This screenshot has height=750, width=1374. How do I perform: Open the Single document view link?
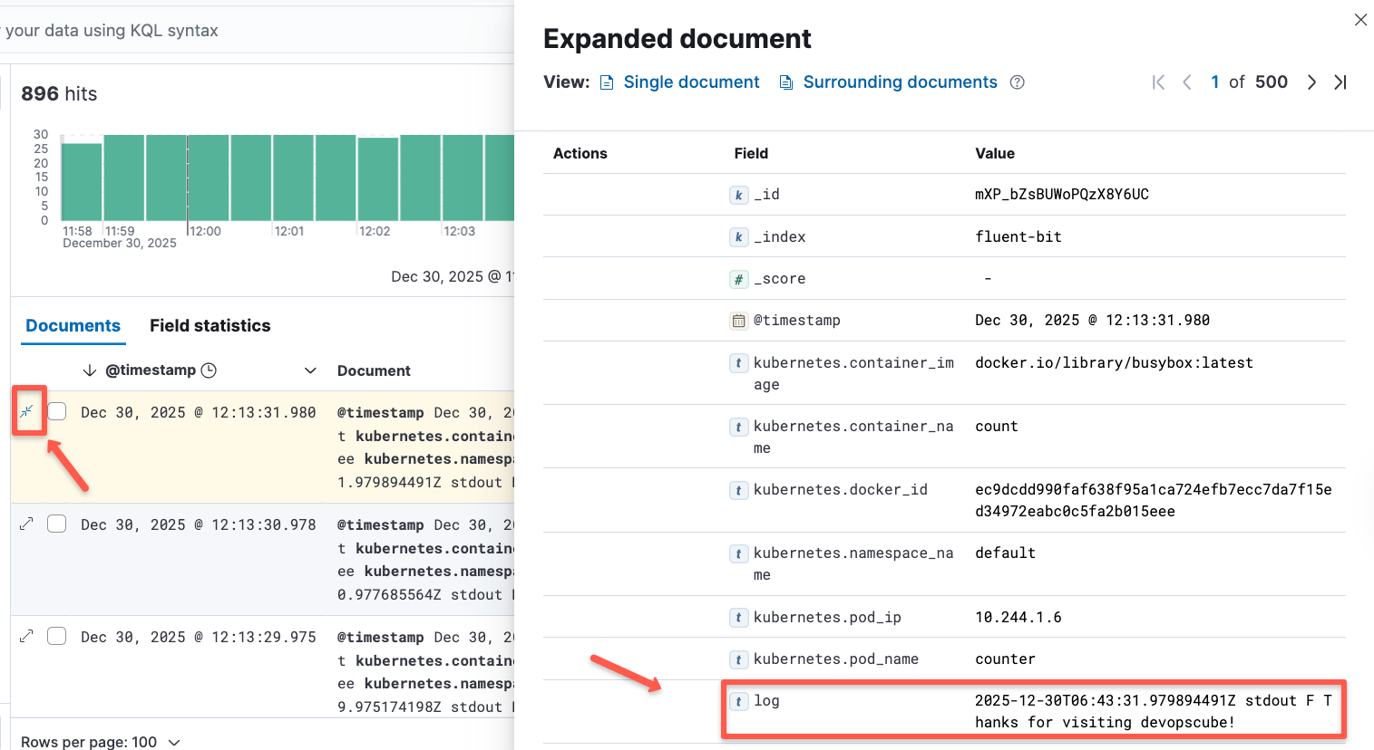(x=690, y=82)
